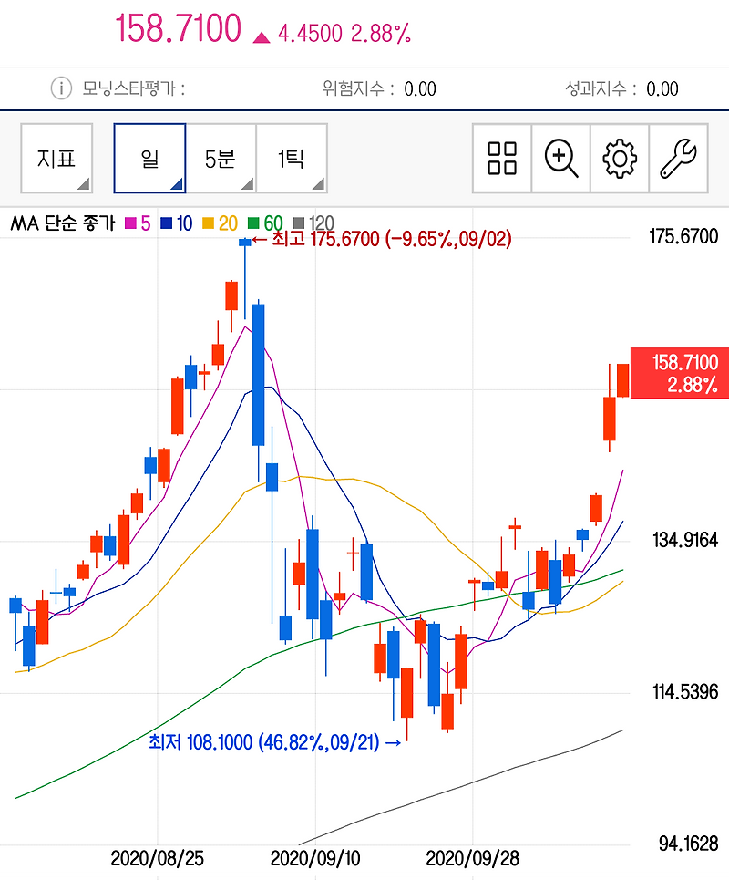Open the chart layout grid icon
The image size is (729, 880).
tap(501, 157)
